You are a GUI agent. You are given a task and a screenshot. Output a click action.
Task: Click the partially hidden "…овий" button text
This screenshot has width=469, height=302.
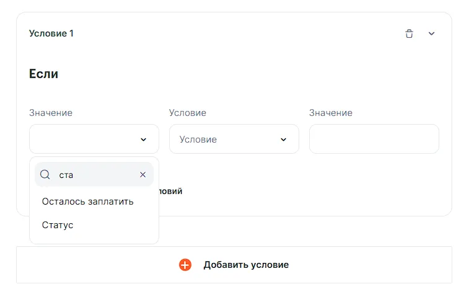tap(171, 191)
